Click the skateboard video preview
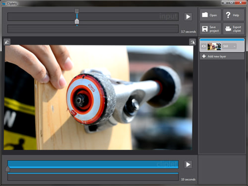The image size is (248, 186). click(99, 98)
